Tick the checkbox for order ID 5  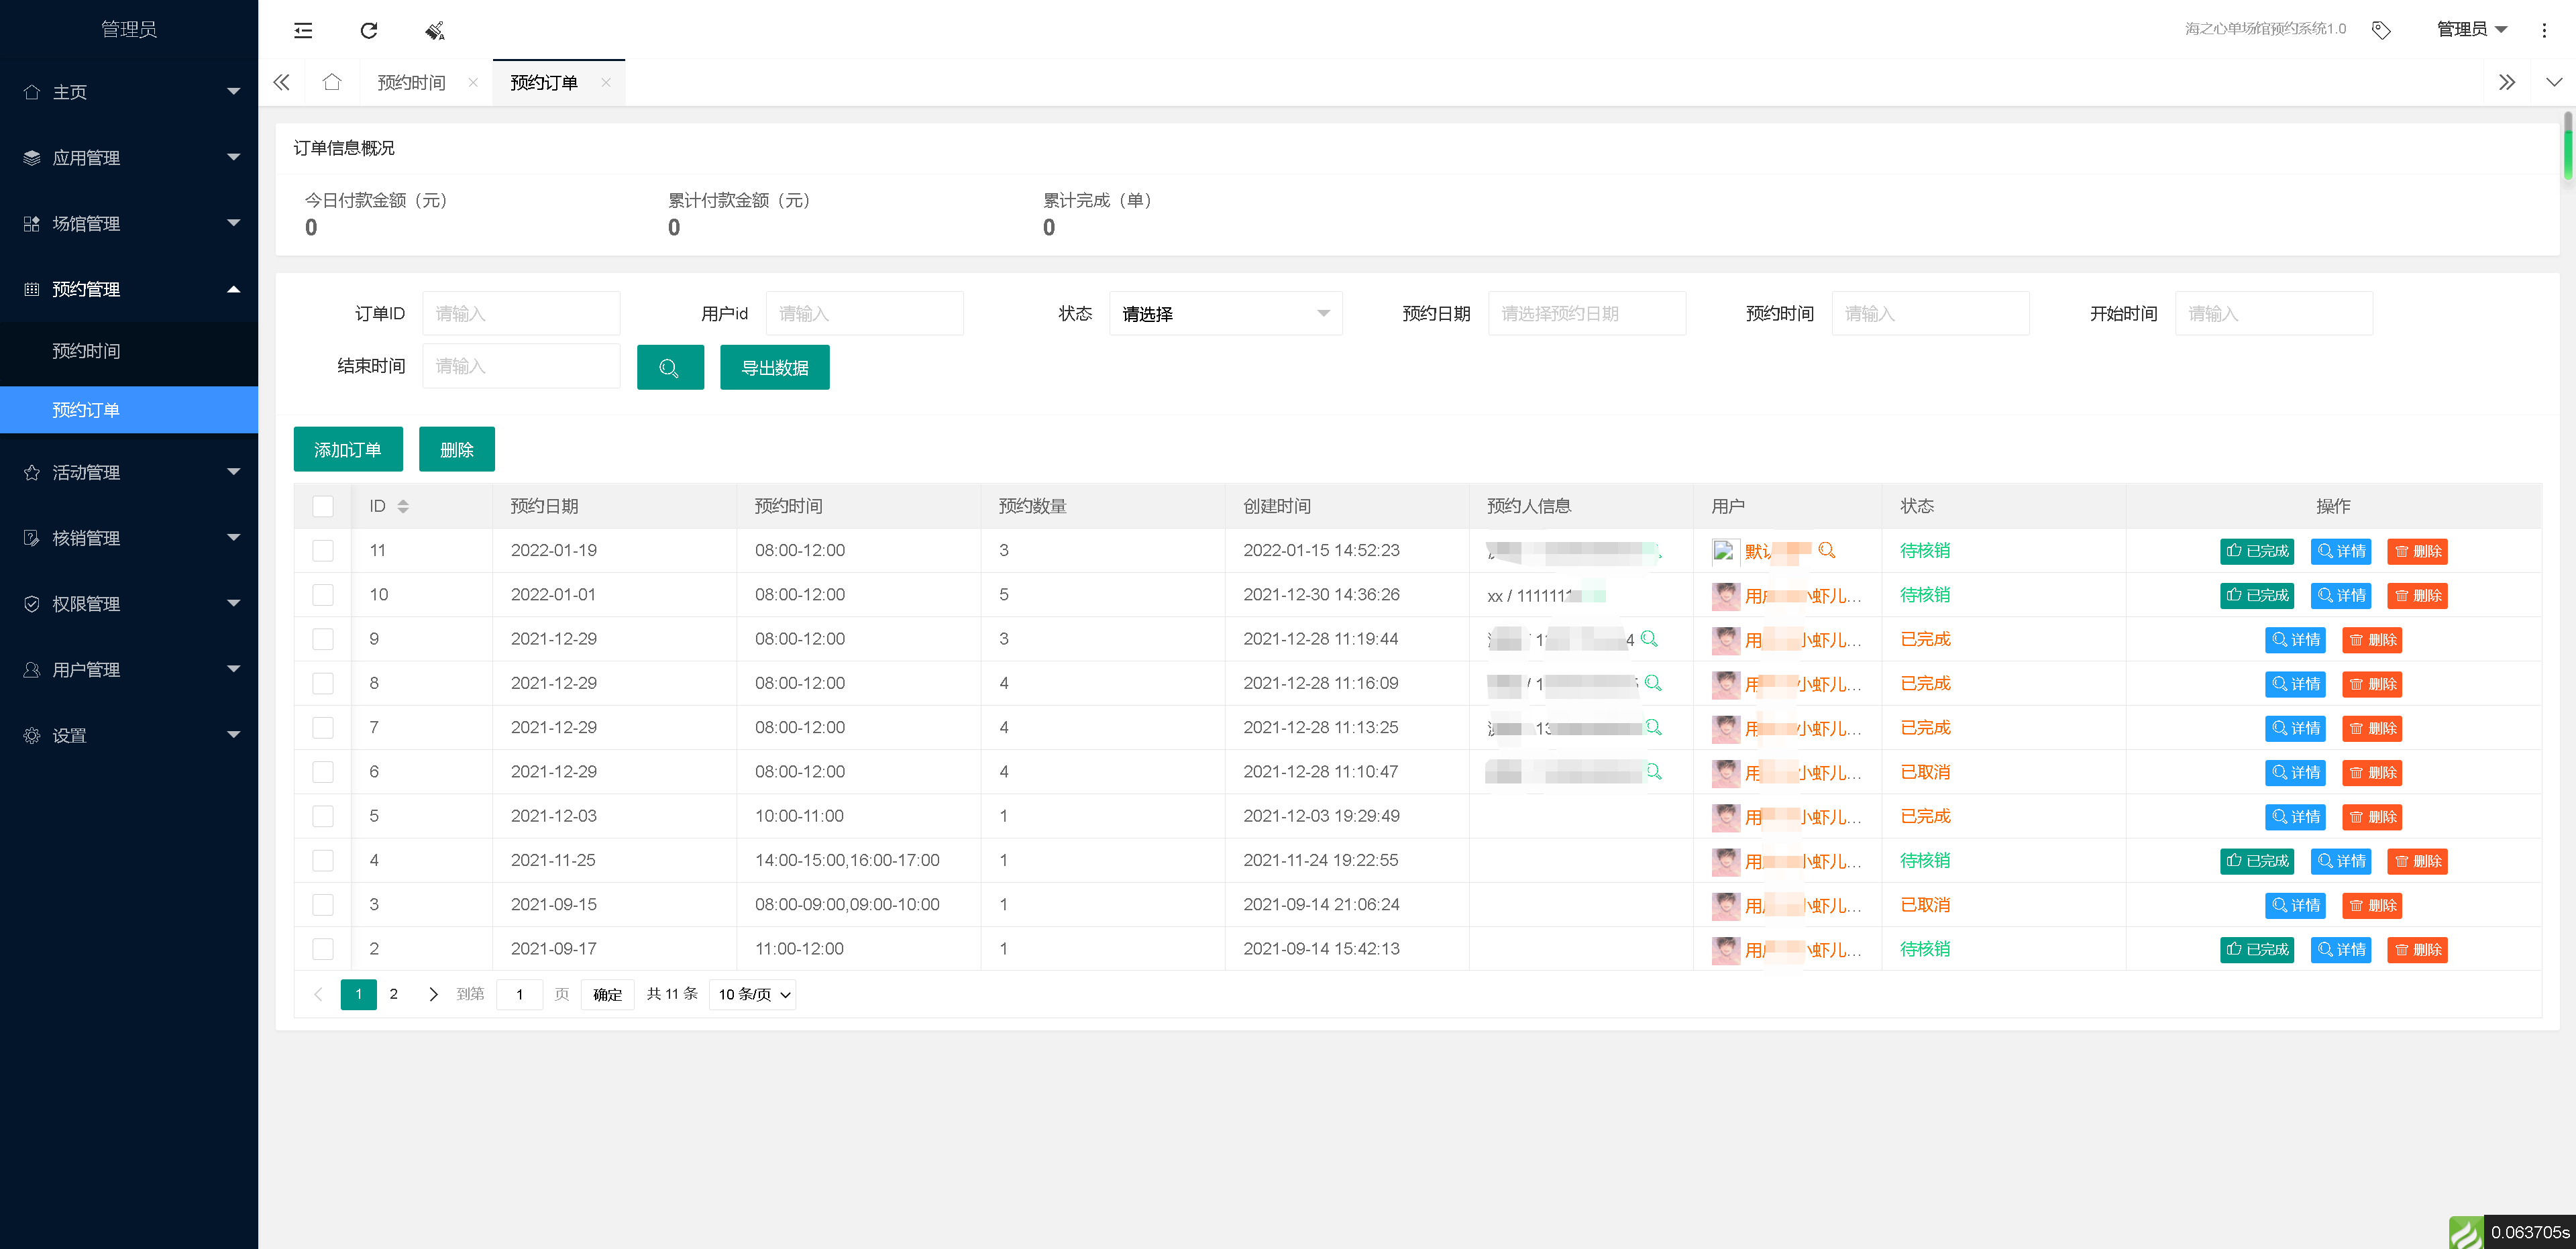point(323,816)
